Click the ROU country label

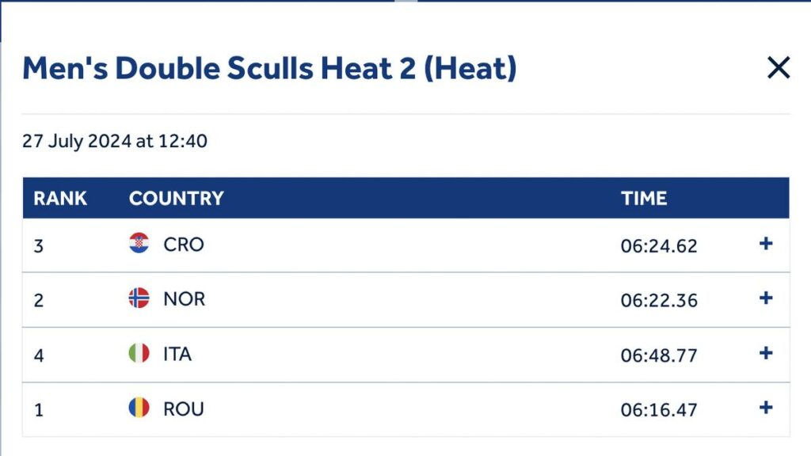[184, 409]
